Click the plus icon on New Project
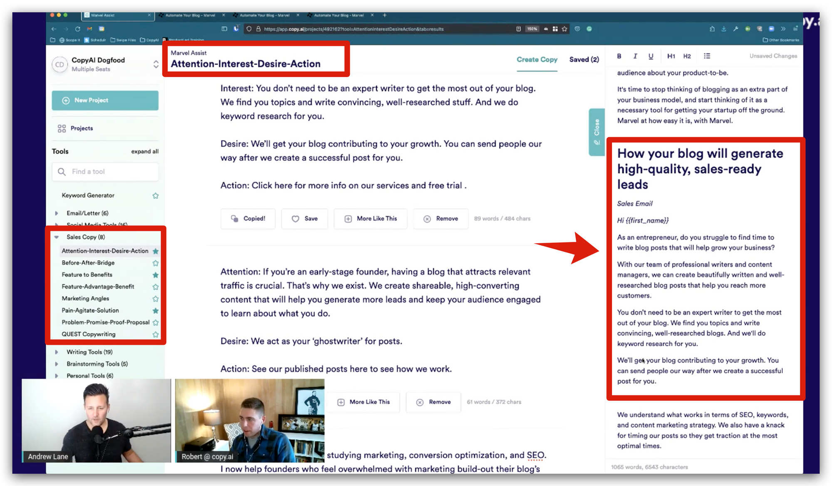 (x=66, y=100)
